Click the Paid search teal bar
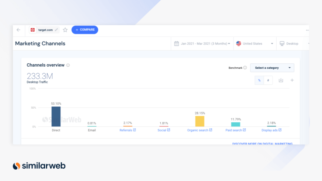The image size is (322, 181). (235, 124)
